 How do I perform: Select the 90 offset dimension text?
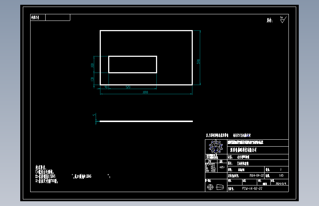(106, 87)
